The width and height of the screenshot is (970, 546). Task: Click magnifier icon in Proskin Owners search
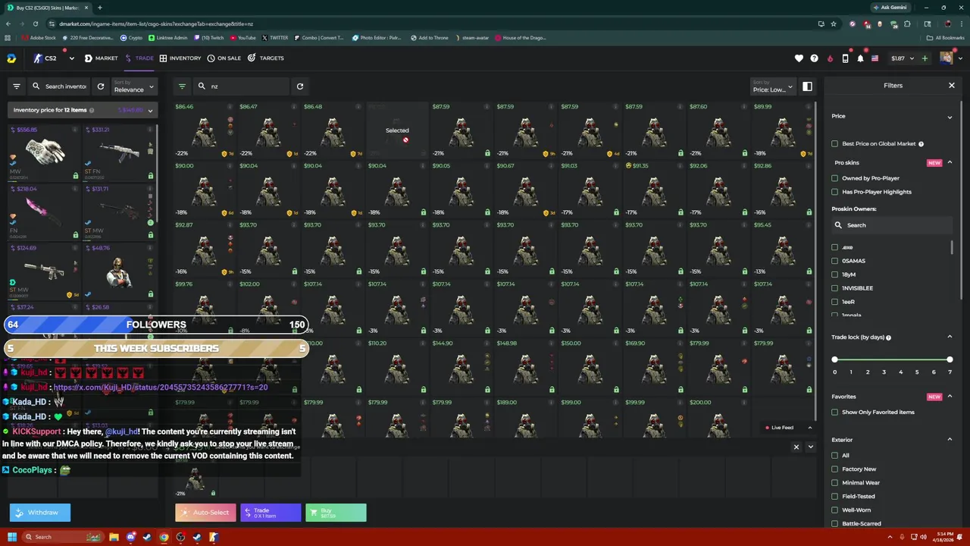pyautogui.click(x=838, y=225)
